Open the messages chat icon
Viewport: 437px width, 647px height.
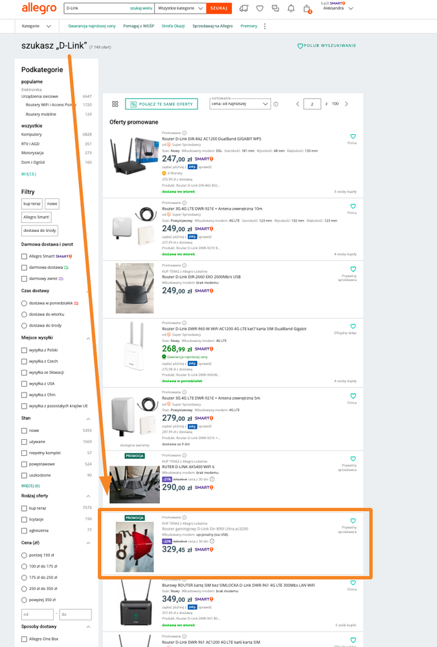275,8
